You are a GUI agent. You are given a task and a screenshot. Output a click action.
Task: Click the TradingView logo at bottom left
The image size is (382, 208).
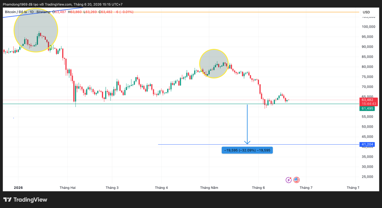coord(25,200)
